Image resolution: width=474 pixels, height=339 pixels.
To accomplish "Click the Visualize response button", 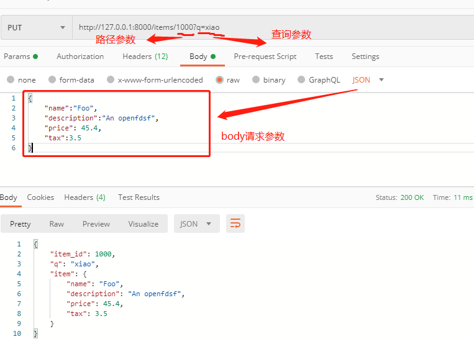I will 143,224.
